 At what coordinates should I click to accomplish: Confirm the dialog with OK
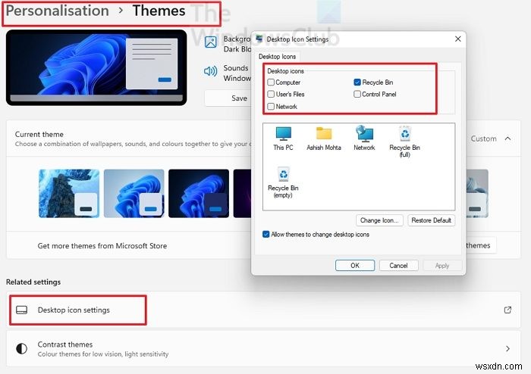coord(355,265)
